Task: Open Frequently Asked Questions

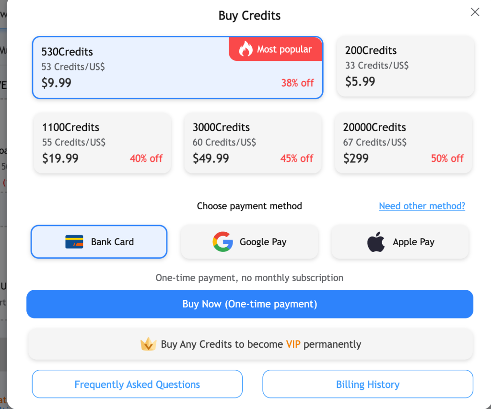Action: tap(137, 384)
